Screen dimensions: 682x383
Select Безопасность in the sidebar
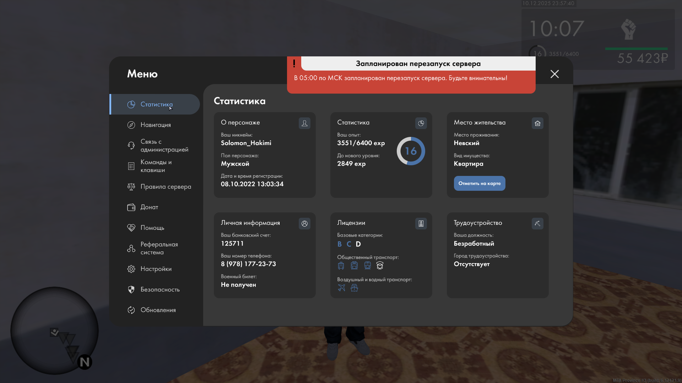[160, 289]
